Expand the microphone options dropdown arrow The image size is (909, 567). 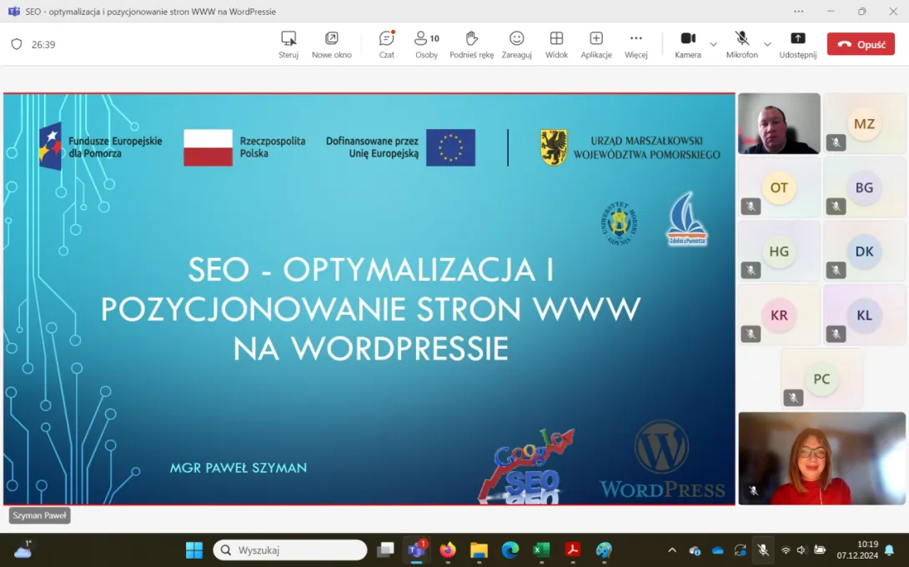click(767, 44)
